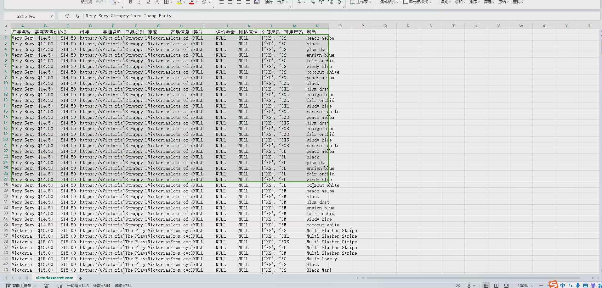Open the Conditional Format (条件格式) dropdown
602x288 pixels.
(x=389, y=2)
